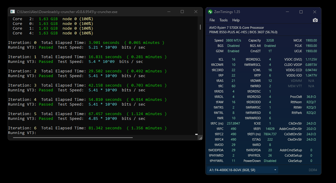Open the File menu in ZenTimings
336x183 pixels.
212,20
